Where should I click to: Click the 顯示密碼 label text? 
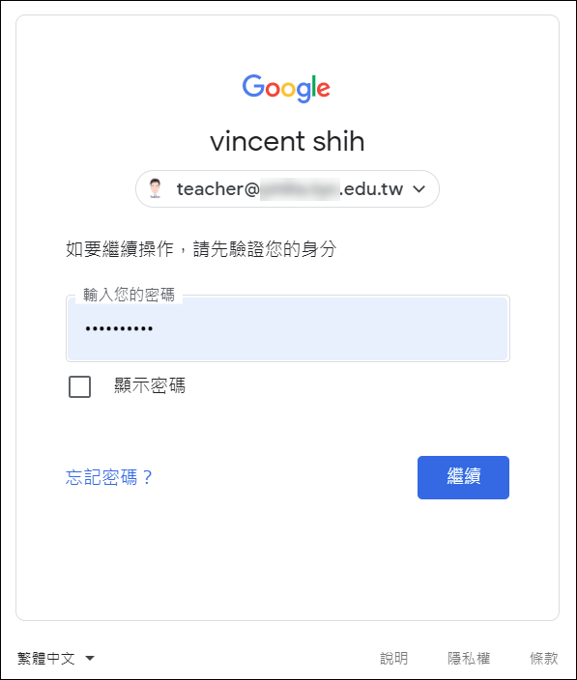pyautogui.click(x=150, y=385)
